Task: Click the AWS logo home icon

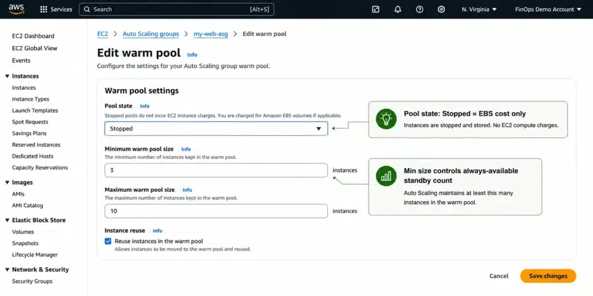Action: click(16, 9)
